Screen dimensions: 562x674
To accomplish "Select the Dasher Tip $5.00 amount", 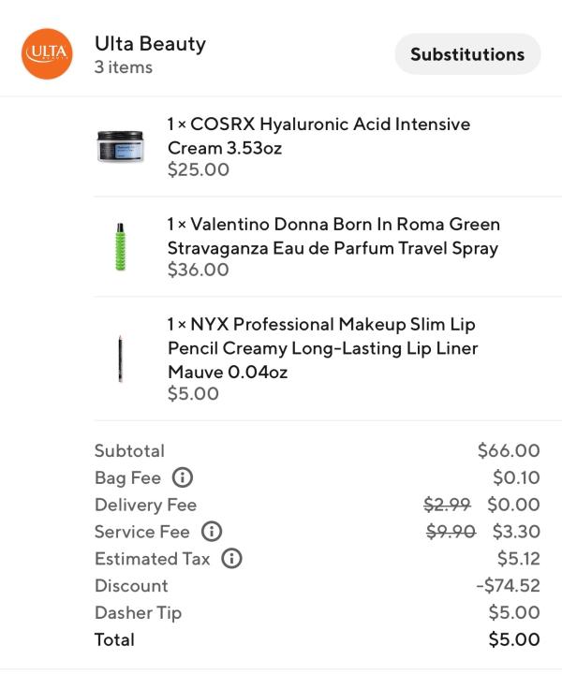I will pyautogui.click(x=514, y=612).
